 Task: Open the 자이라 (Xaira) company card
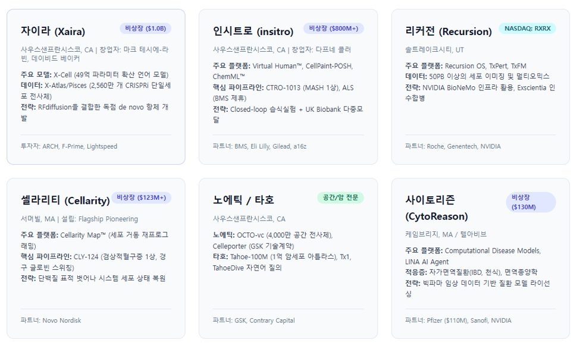pos(96,87)
